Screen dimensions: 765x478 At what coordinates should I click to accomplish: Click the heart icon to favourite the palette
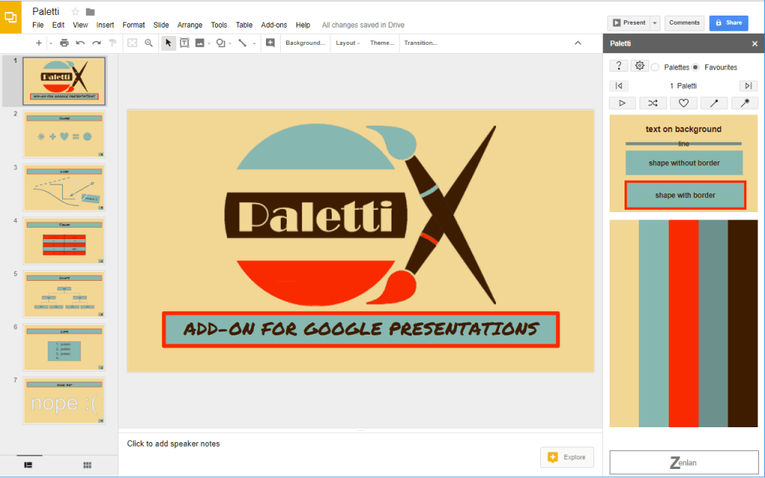684,102
